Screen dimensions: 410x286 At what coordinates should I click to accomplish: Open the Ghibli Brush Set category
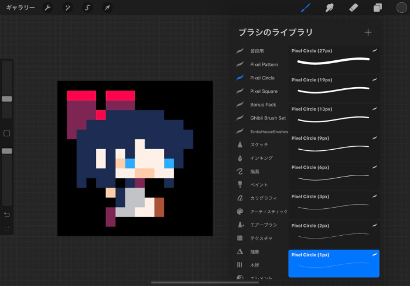(268, 118)
